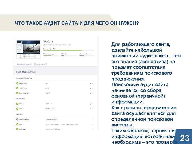Click the green check icon beside Google PageRank
192x144 pixels.
(x=17, y=93)
